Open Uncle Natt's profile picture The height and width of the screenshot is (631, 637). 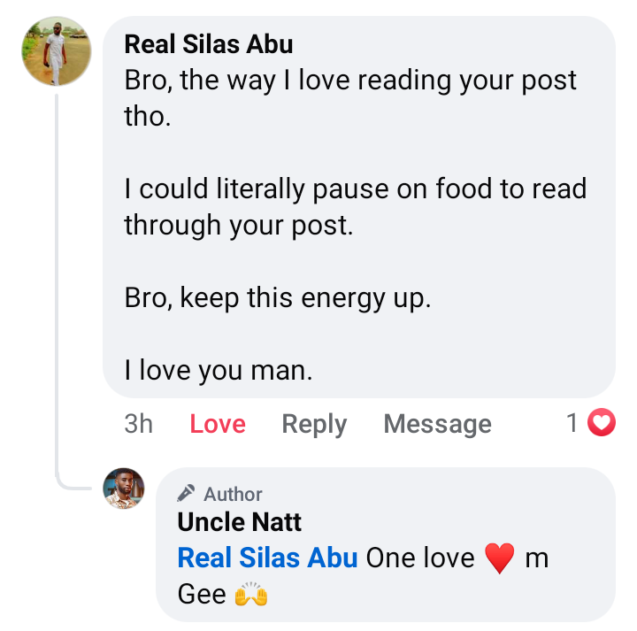[124, 489]
